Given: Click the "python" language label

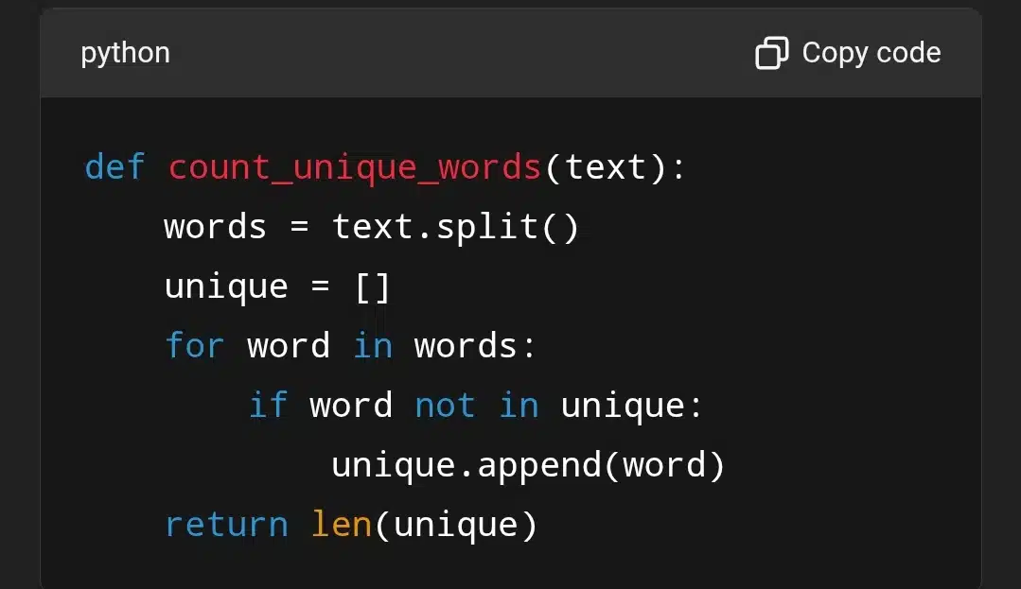Looking at the screenshot, I should 125,53.
